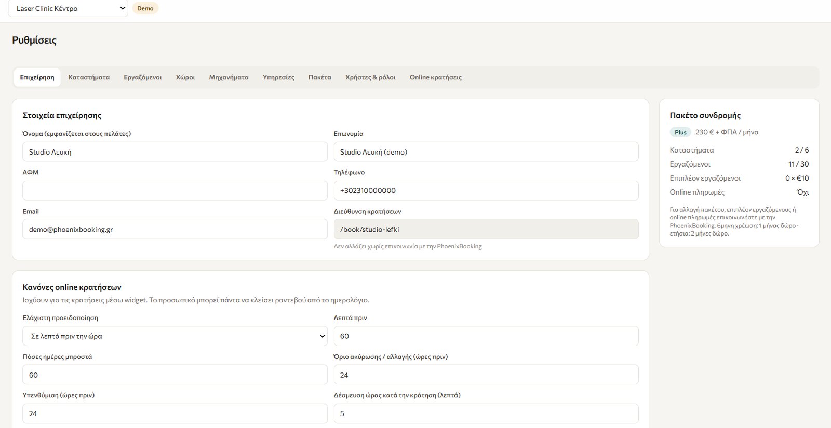This screenshot has height=428, width=831.
Task: Click the Επιπλέον εργαζόμενοι 0 × €10 value
Action: (797, 178)
